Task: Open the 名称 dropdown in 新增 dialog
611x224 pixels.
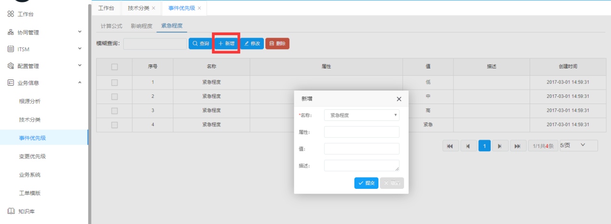Action: point(362,115)
